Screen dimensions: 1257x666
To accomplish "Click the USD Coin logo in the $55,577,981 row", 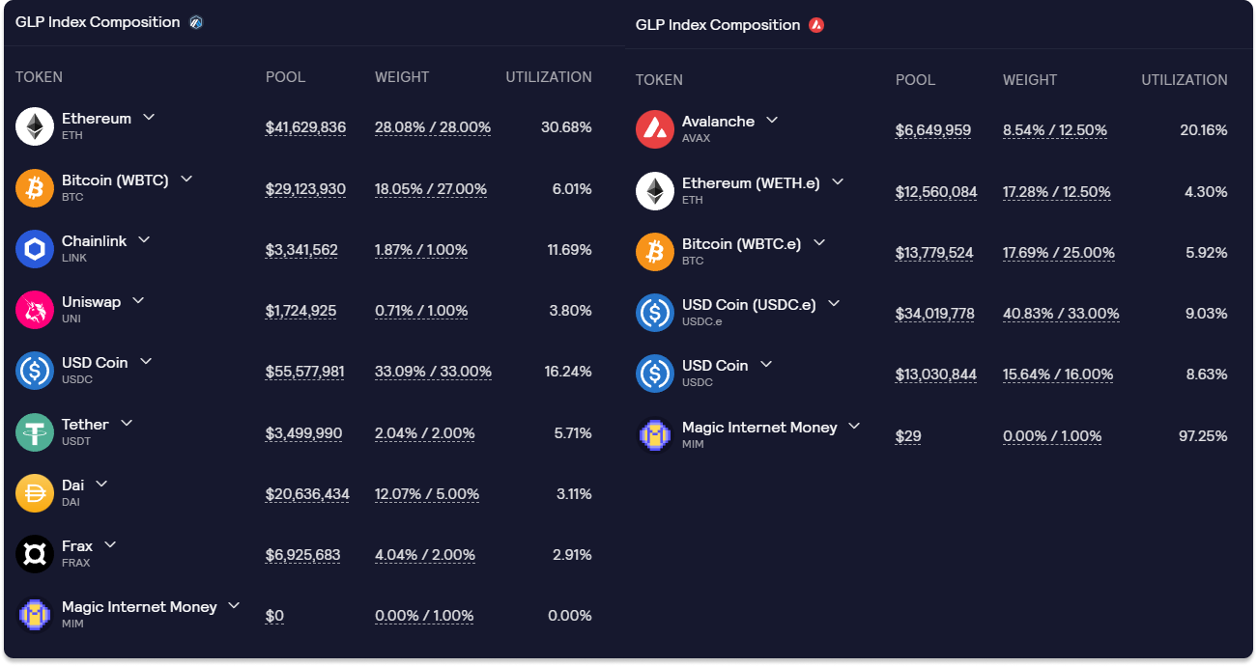I will click(x=35, y=371).
